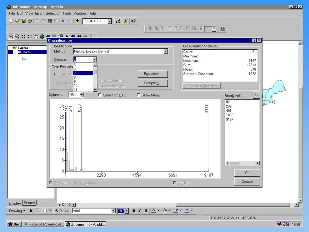The width and height of the screenshot is (309, 232).
Task: Open the Arial font name dropdown
Action: click(113, 211)
